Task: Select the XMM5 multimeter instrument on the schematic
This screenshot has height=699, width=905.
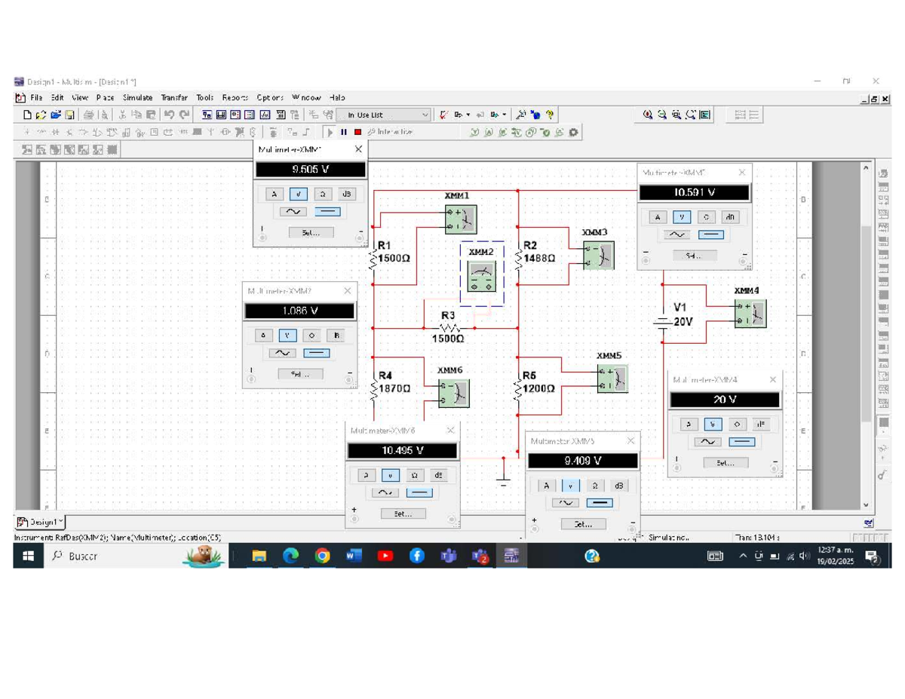Action: click(612, 379)
